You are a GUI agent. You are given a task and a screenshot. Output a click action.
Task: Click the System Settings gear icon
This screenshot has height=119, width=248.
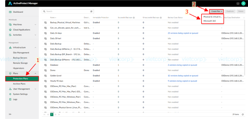coord(10,94)
